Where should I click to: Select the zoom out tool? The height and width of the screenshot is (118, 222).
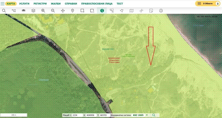click(53, 11)
